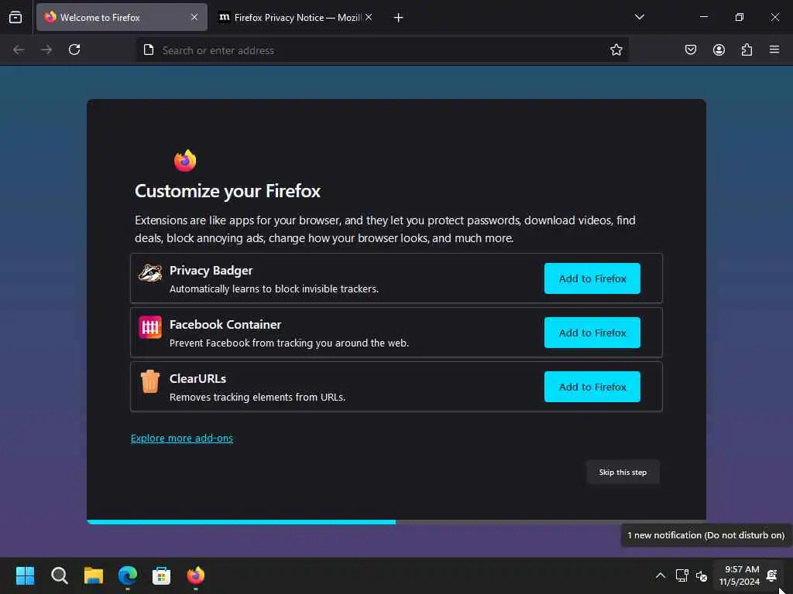Minimize the Firefox window
Screen dimensions: 793x594
[x=703, y=17]
